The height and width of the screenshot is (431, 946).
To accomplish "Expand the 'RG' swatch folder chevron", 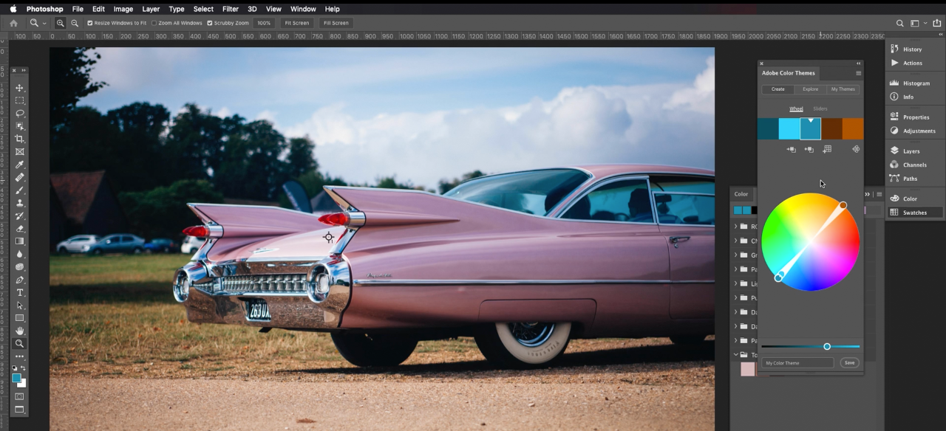I will pos(736,227).
